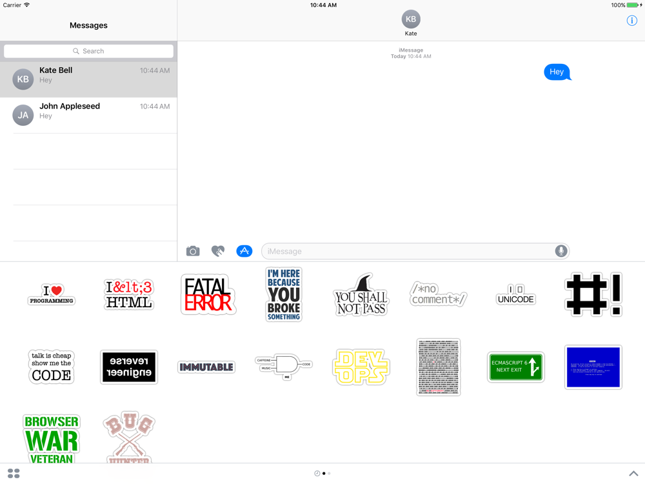Choose the blue screen sticker
Viewport: 645px width, 484px height.
tap(593, 367)
